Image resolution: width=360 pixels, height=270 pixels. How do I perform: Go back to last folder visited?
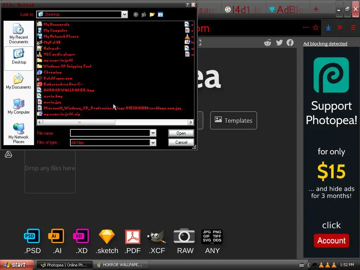tap(136, 14)
